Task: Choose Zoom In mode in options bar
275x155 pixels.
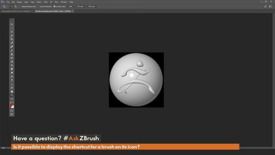Action: click(12, 6)
